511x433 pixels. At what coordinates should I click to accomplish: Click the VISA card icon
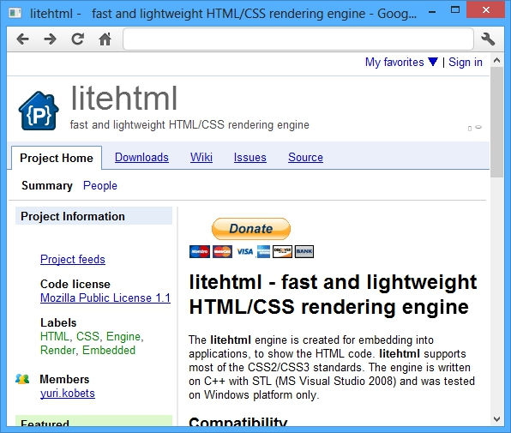click(x=244, y=251)
